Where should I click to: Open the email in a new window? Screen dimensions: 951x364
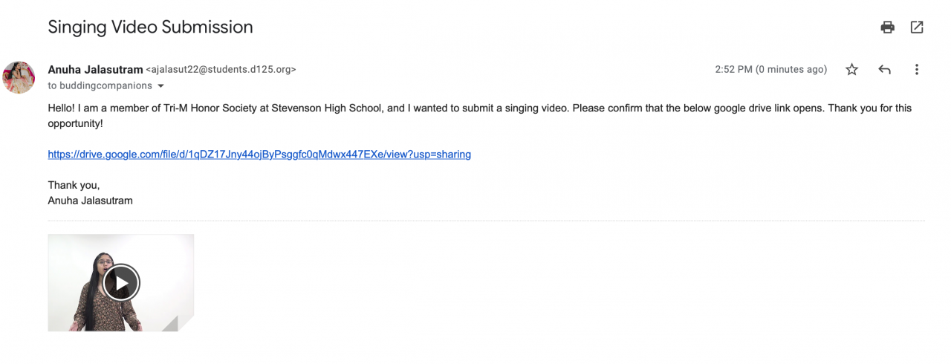(x=917, y=27)
